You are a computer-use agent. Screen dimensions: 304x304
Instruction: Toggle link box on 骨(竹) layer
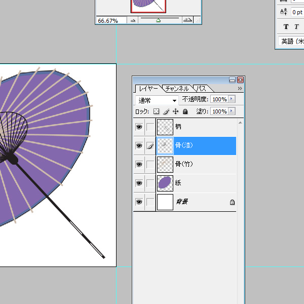pos(150,164)
